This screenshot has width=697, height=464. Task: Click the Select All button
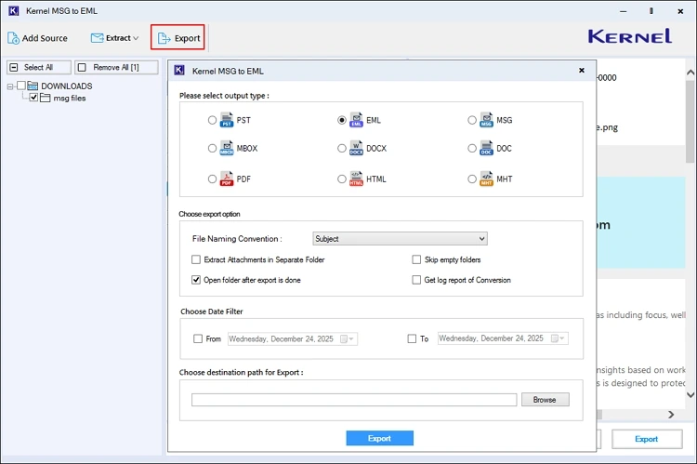[x=39, y=67]
